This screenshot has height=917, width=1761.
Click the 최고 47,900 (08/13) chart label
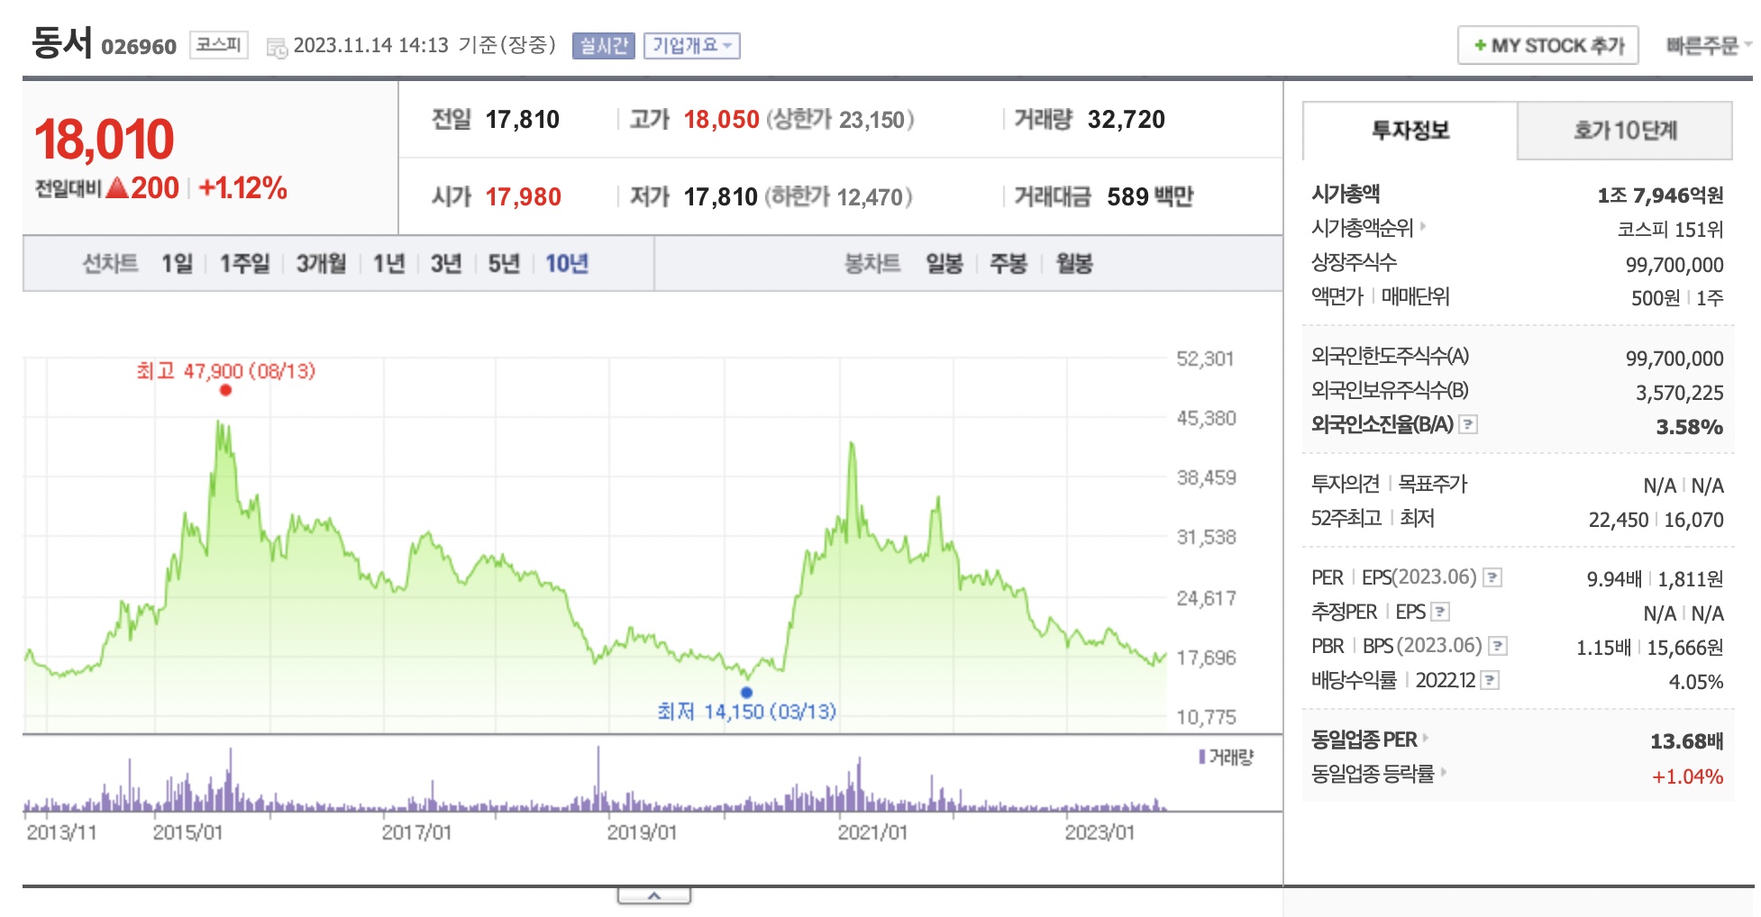click(225, 370)
